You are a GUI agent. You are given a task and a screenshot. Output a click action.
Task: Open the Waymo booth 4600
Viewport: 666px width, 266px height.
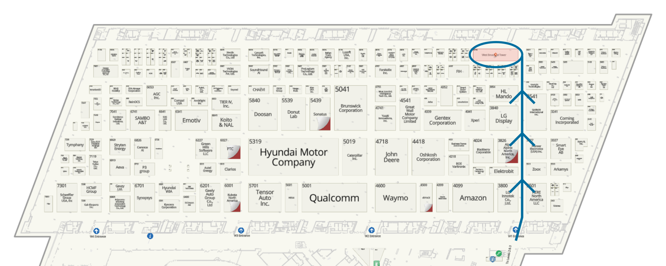[395, 198]
